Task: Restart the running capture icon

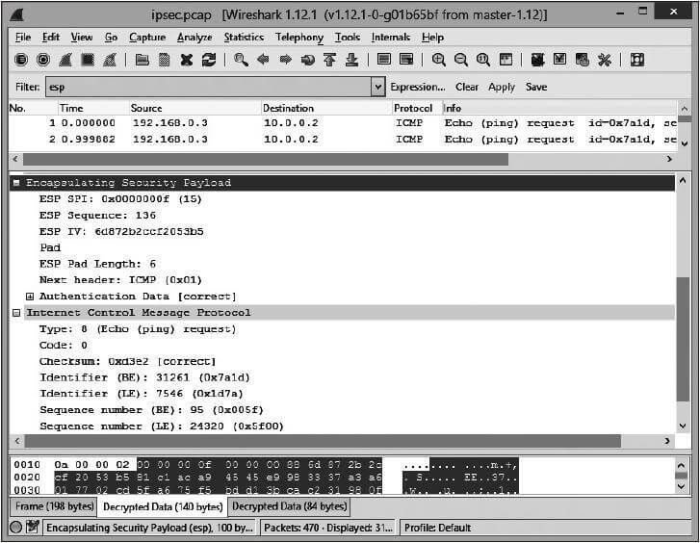Action: 110,60
